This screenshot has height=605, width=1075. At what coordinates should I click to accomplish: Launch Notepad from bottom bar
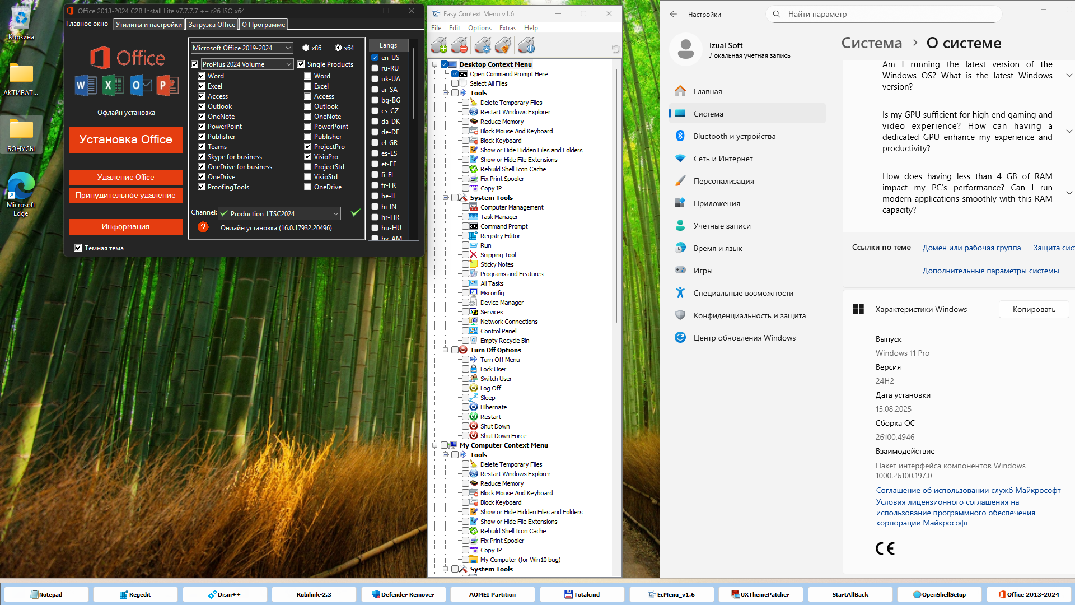tap(46, 594)
